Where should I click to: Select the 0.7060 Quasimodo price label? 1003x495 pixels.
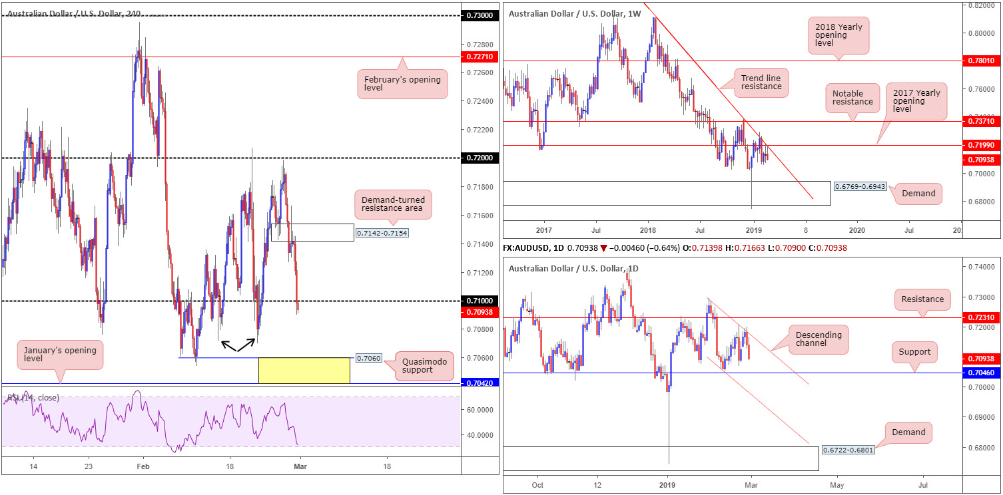[368, 358]
